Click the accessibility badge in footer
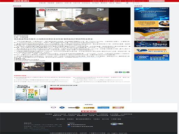179x134 pixels. point(117,124)
